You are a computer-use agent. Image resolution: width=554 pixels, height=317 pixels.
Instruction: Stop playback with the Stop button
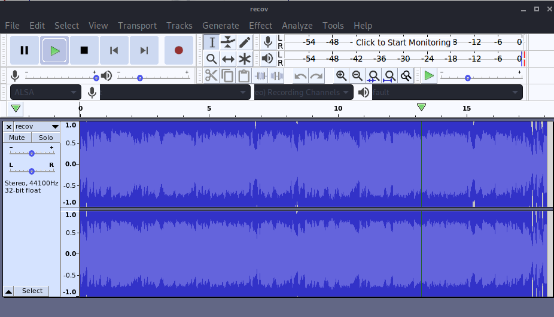(84, 50)
